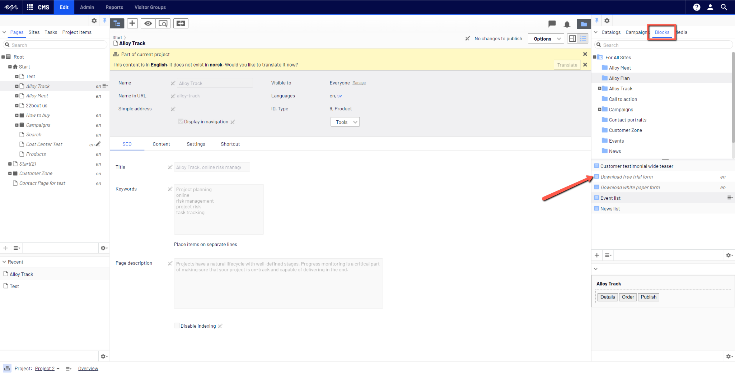Image resolution: width=735 pixels, height=374 pixels.
Task: Open Alloy Track page context menu in tree
Action: pyautogui.click(x=105, y=86)
